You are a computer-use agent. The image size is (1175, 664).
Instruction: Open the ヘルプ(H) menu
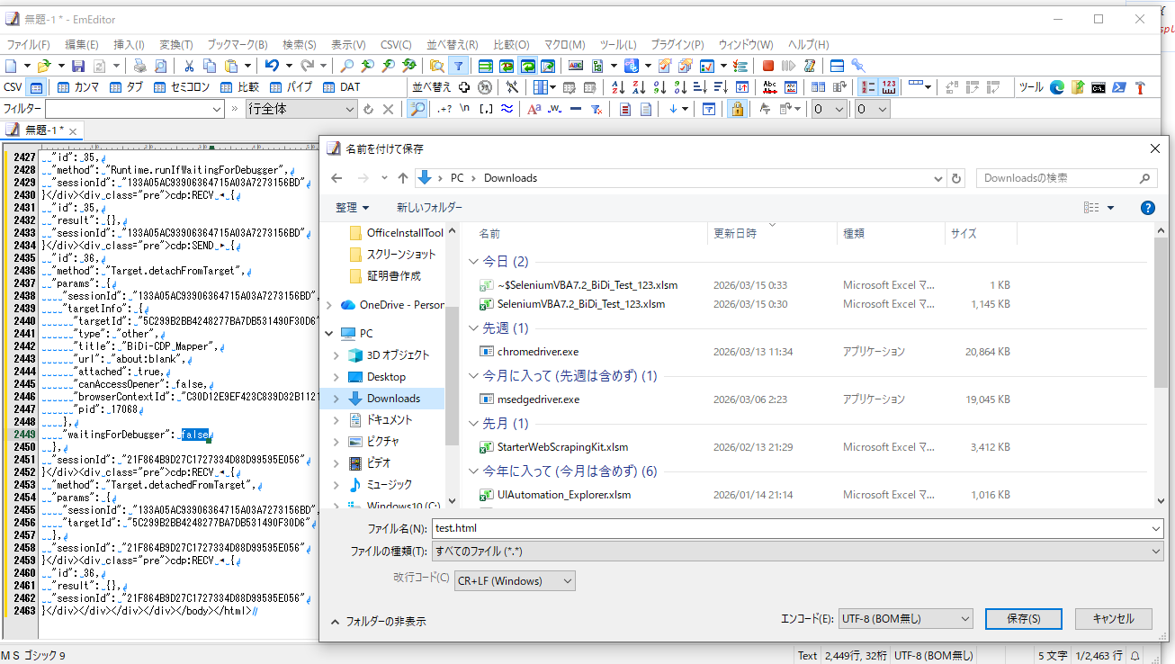pos(809,44)
